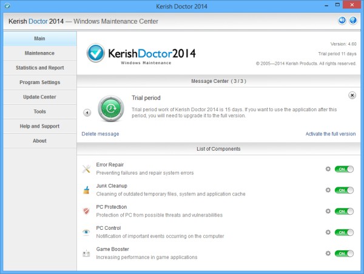The width and height of the screenshot is (364, 274).
Task: Turn off the Junk Cleanup switch
Action: click(344, 190)
